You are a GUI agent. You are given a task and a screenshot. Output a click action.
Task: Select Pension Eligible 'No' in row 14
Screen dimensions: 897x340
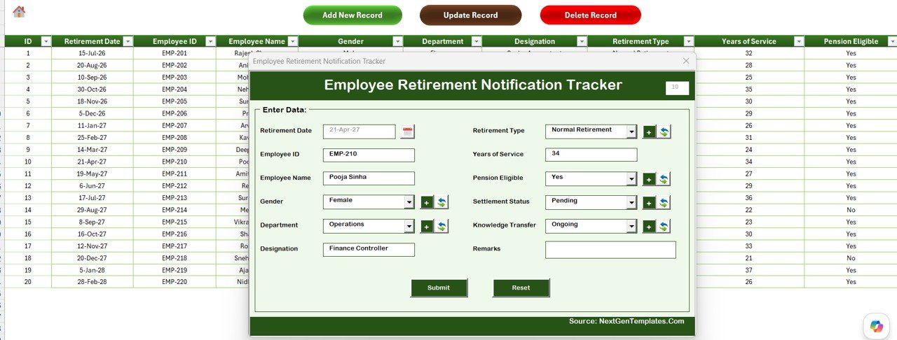click(x=851, y=210)
